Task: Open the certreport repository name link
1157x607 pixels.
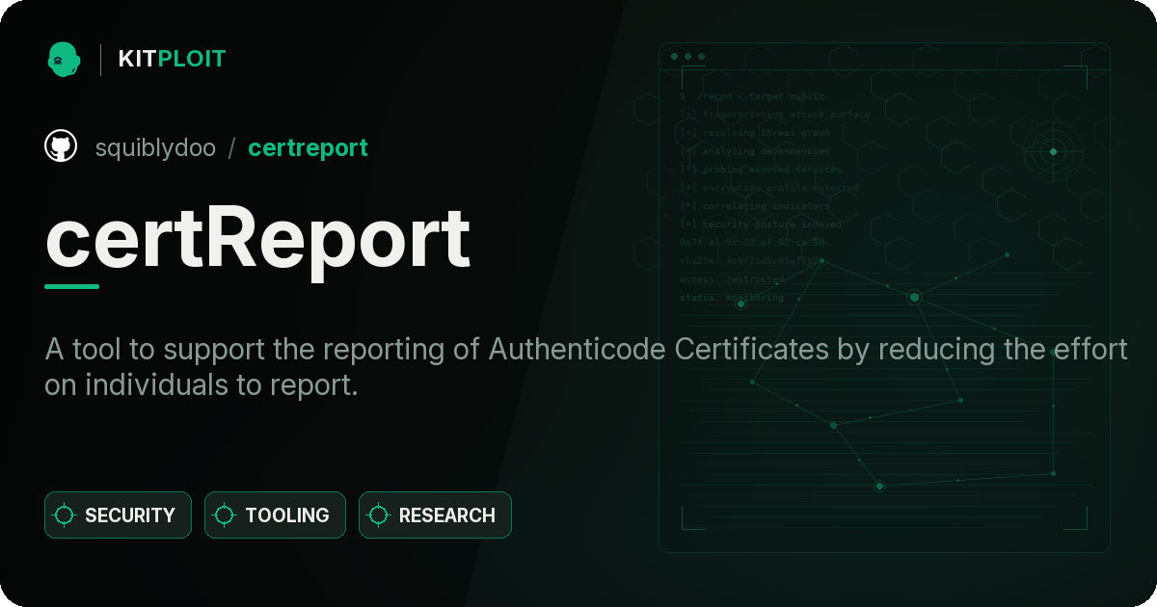Action: tap(308, 148)
